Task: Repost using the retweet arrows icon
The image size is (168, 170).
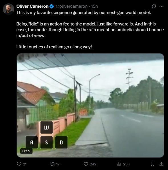Action: coord(52,164)
